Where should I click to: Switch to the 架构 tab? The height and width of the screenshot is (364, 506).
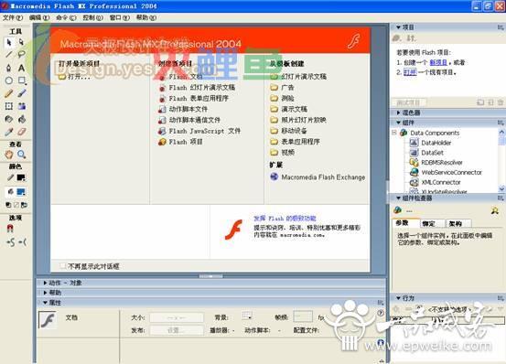tap(456, 223)
